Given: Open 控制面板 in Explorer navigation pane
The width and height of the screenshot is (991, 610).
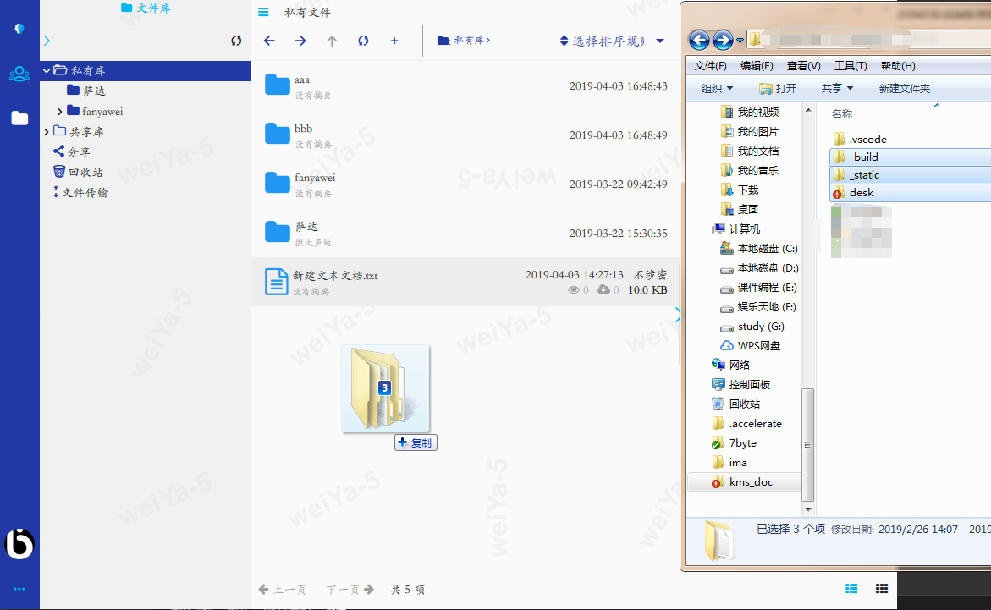Looking at the screenshot, I should [x=740, y=385].
